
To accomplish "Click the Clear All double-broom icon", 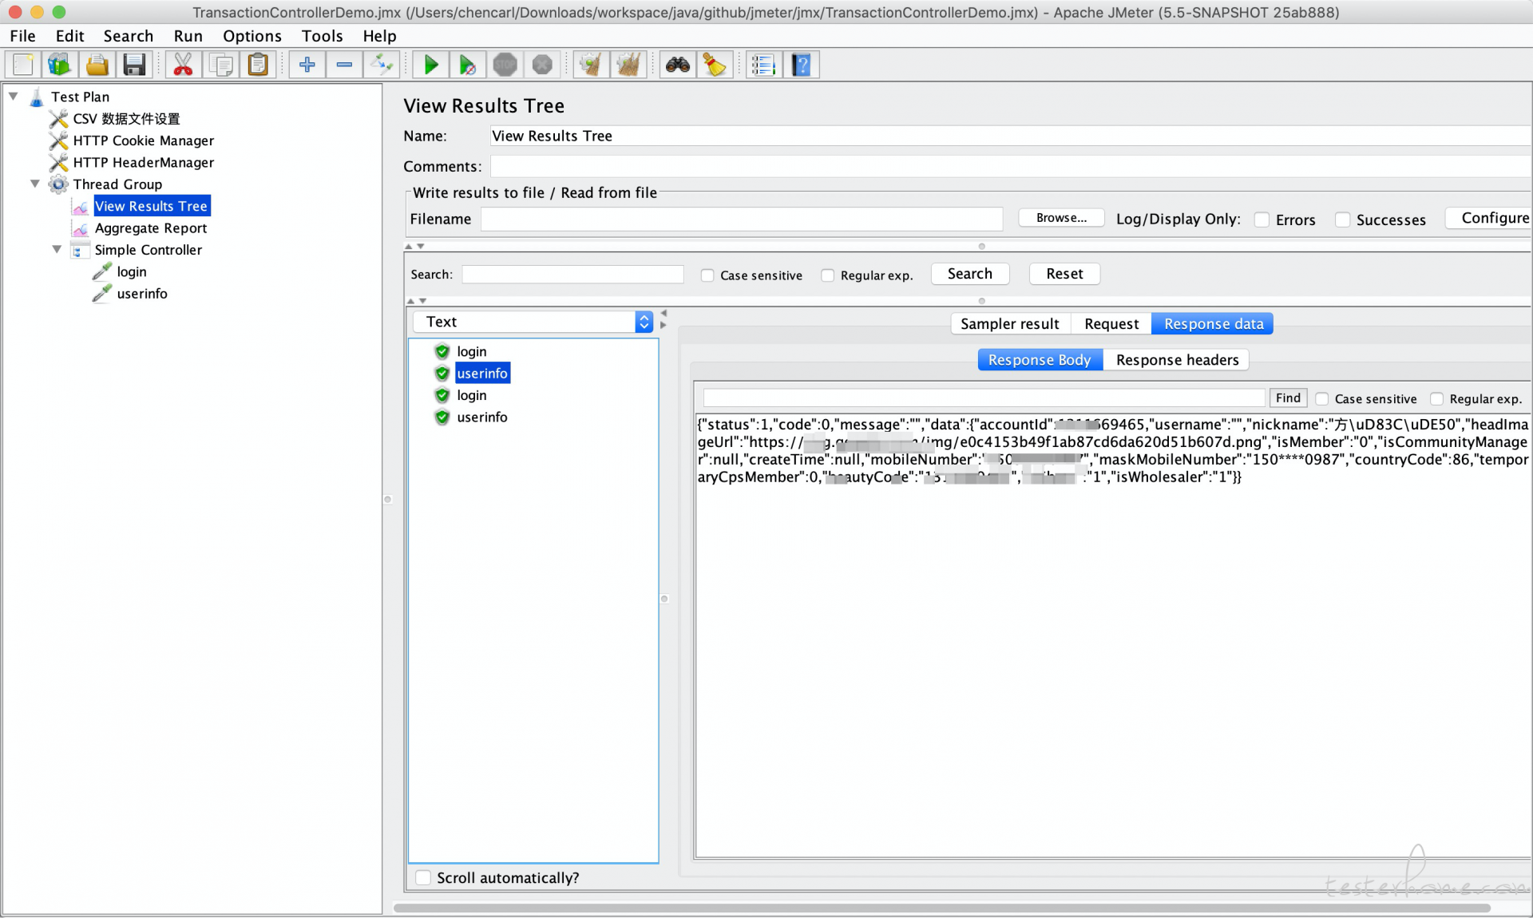I will tap(628, 65).
